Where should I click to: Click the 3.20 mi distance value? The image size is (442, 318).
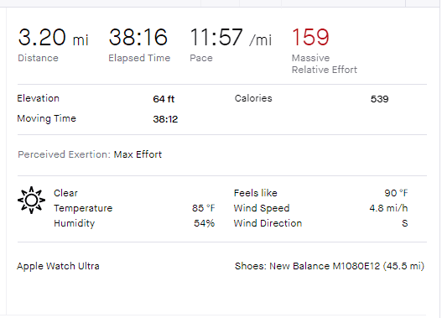[x=54, y=37]
